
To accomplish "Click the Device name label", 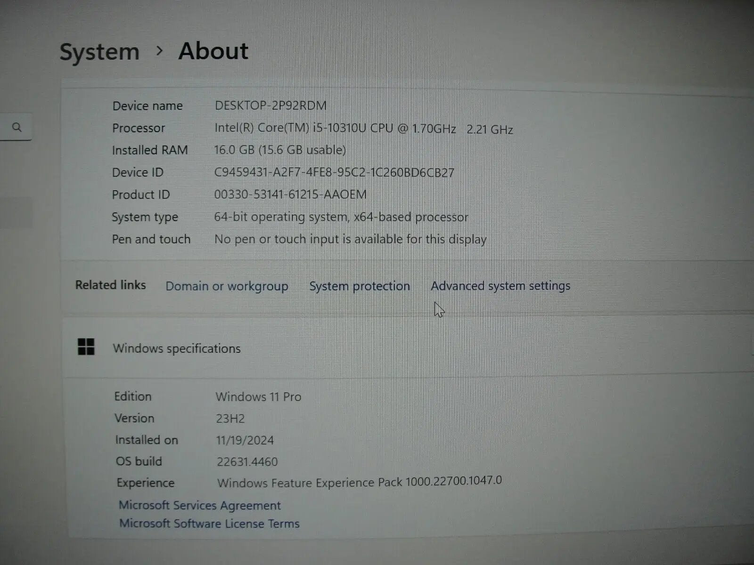I will tap(148, 106).
